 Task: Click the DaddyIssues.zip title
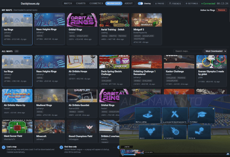(30, 4)
